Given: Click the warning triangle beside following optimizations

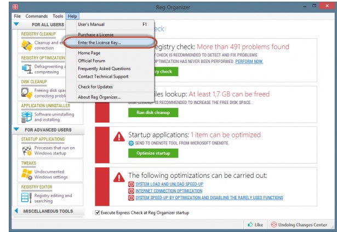Looking at the screenshot, I should tap(119, 177).
